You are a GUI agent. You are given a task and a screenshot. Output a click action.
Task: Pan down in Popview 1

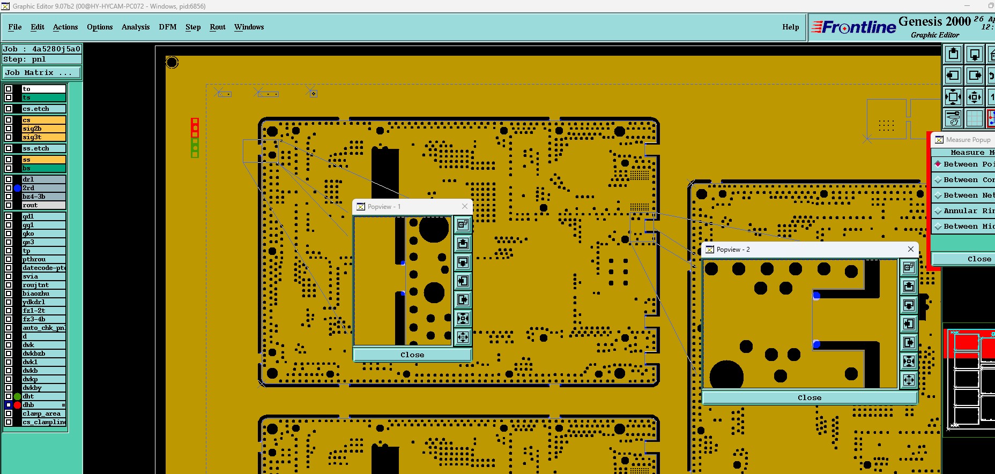pos(463,262)
